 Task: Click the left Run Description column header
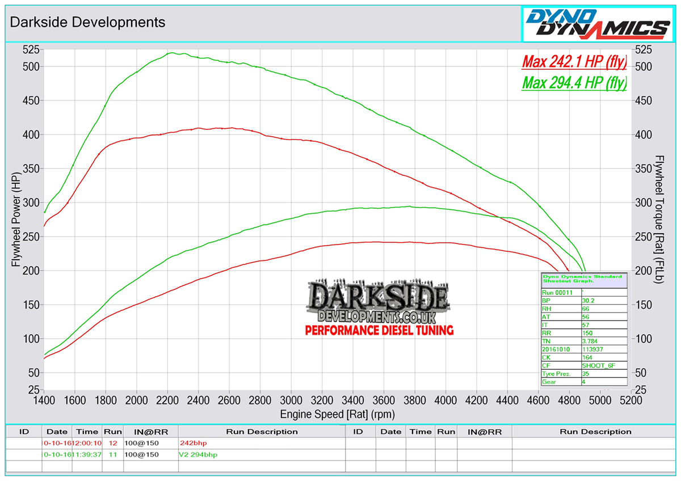(262, 432)
